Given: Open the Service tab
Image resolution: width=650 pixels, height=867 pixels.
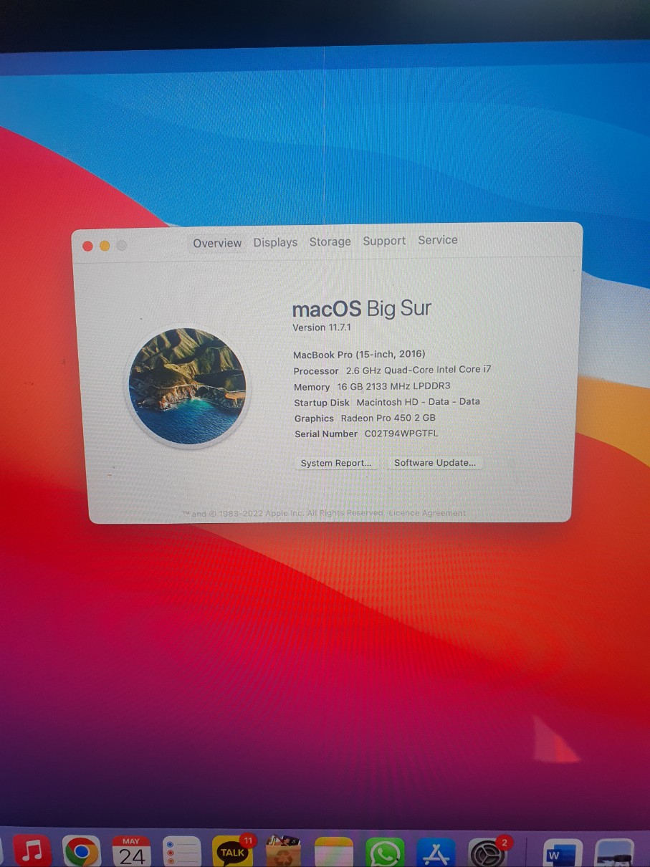Looking at the screenshot, I should [438, 240].
